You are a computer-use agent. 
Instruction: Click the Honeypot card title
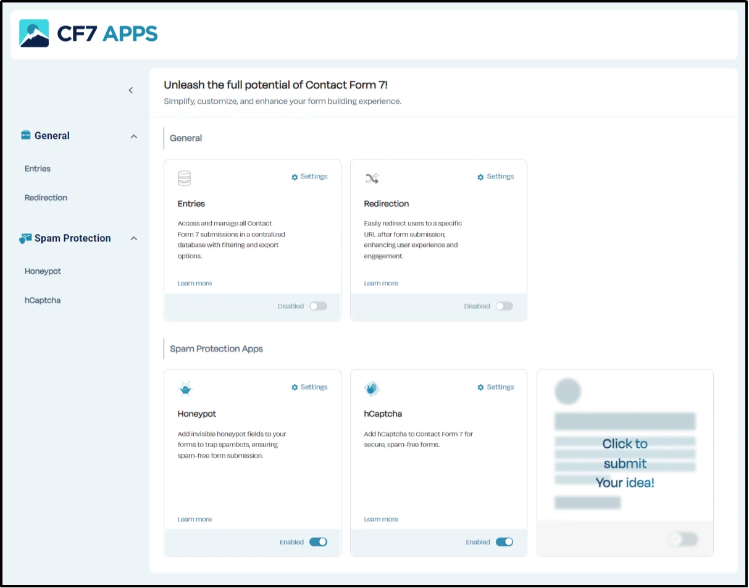pos(197,414)
